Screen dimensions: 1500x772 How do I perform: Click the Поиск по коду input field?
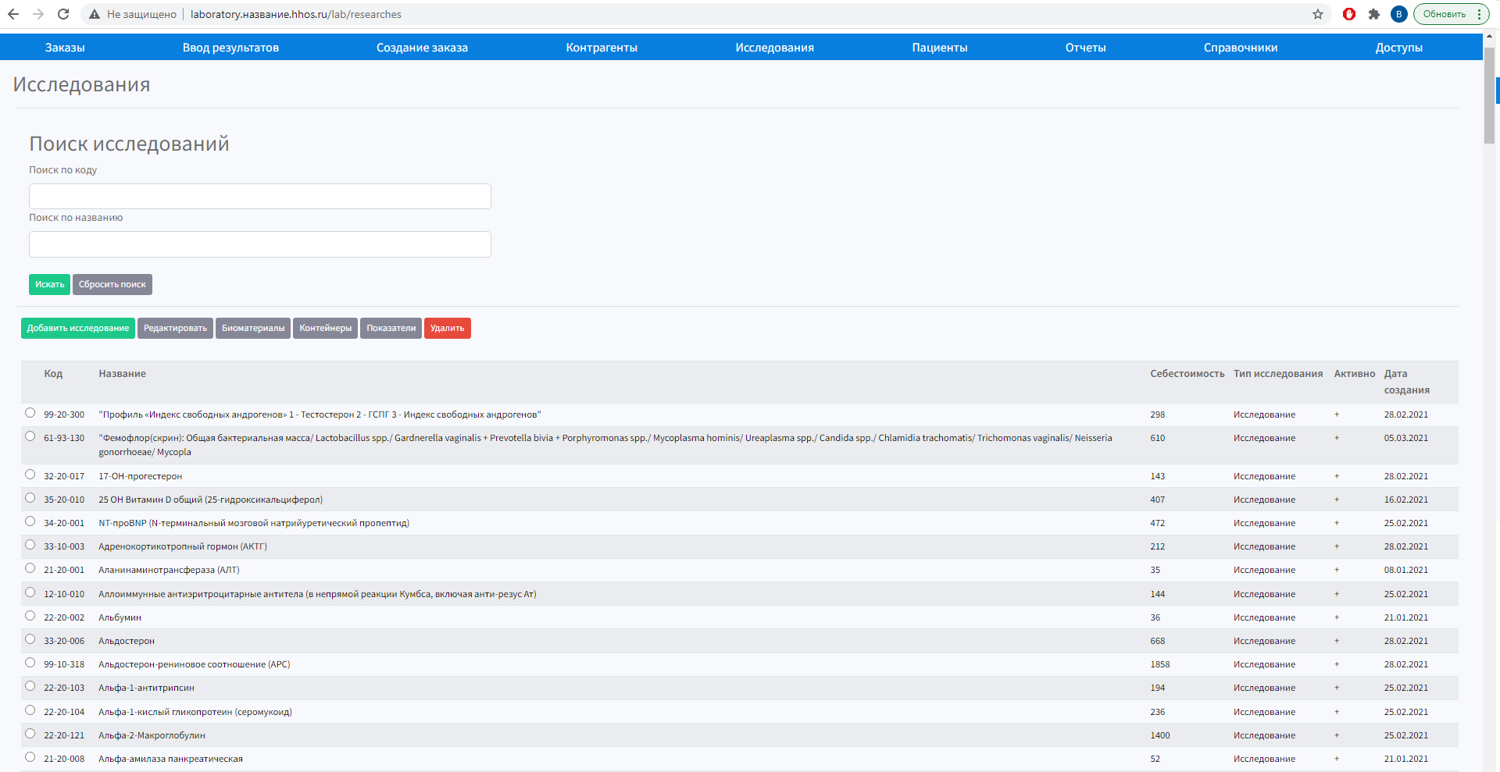coord(260,196)
